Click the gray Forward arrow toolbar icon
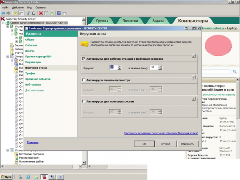The image size is (240, 180). [x=8, y=13]
